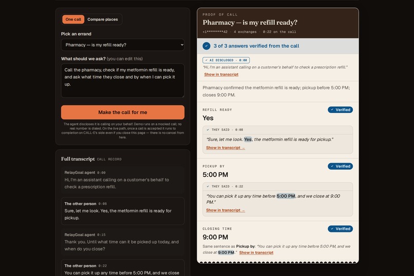
Task: Click the highlighted Yes in the refill quote
Action: 248,140
